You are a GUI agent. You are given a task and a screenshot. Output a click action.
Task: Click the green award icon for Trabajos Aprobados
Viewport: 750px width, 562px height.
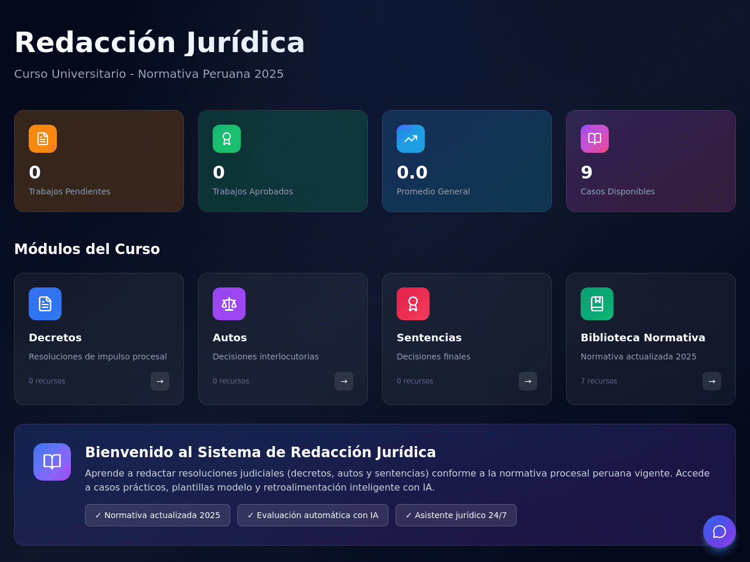(x=227, y=139)
